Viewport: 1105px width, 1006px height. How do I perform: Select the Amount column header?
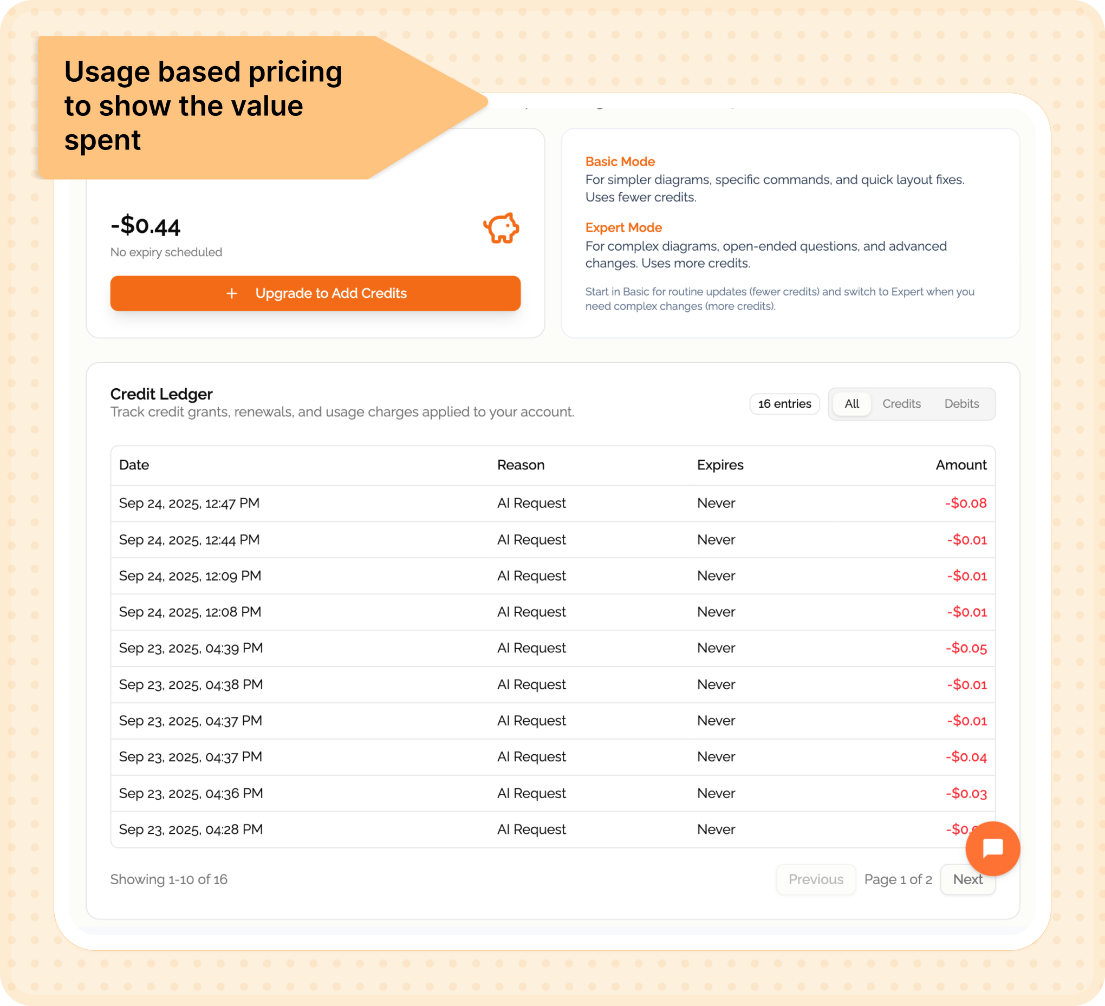961,465
